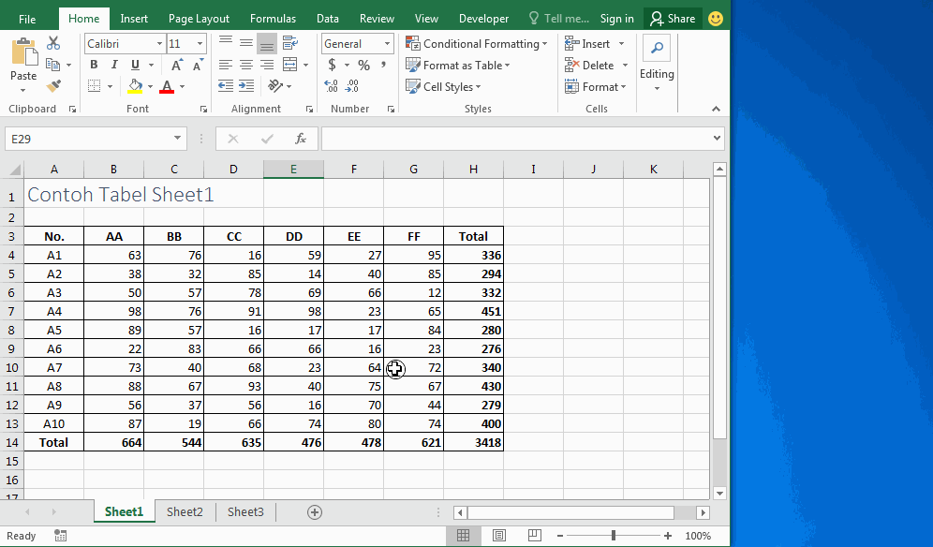Switch to the Formulas ribbon tab

273,17
